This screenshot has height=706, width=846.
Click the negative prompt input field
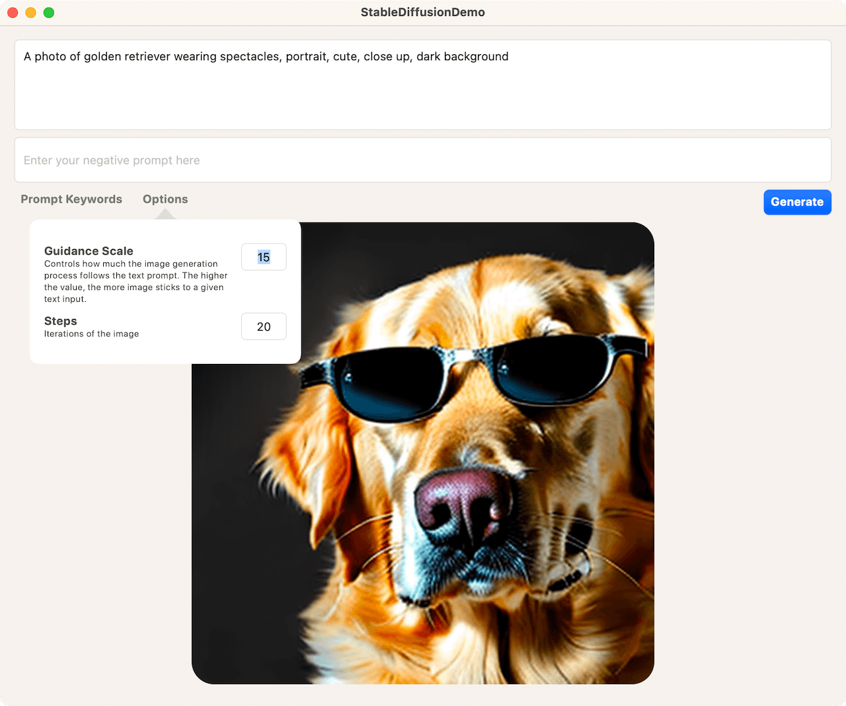[x=423, y=160]
